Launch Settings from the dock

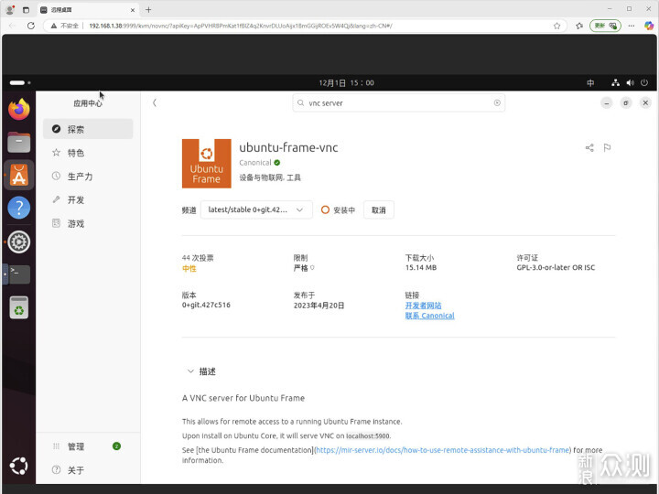(19, 242)
